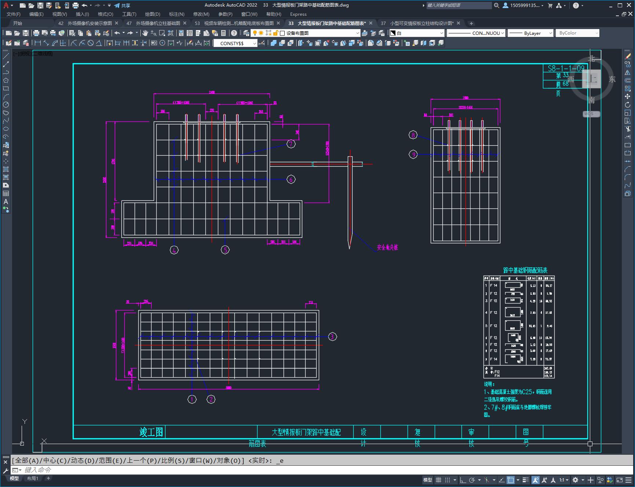
Task: Toggle lineweight display in the status bar
Action: 526,480
